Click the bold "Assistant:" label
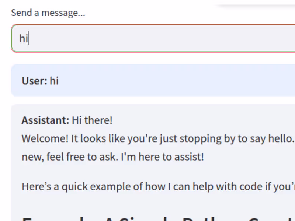The image size is (295, 221). point(45,120)
